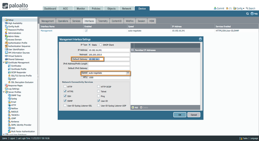
Task: Click the Management interface name link
Action: click(46, 31)
